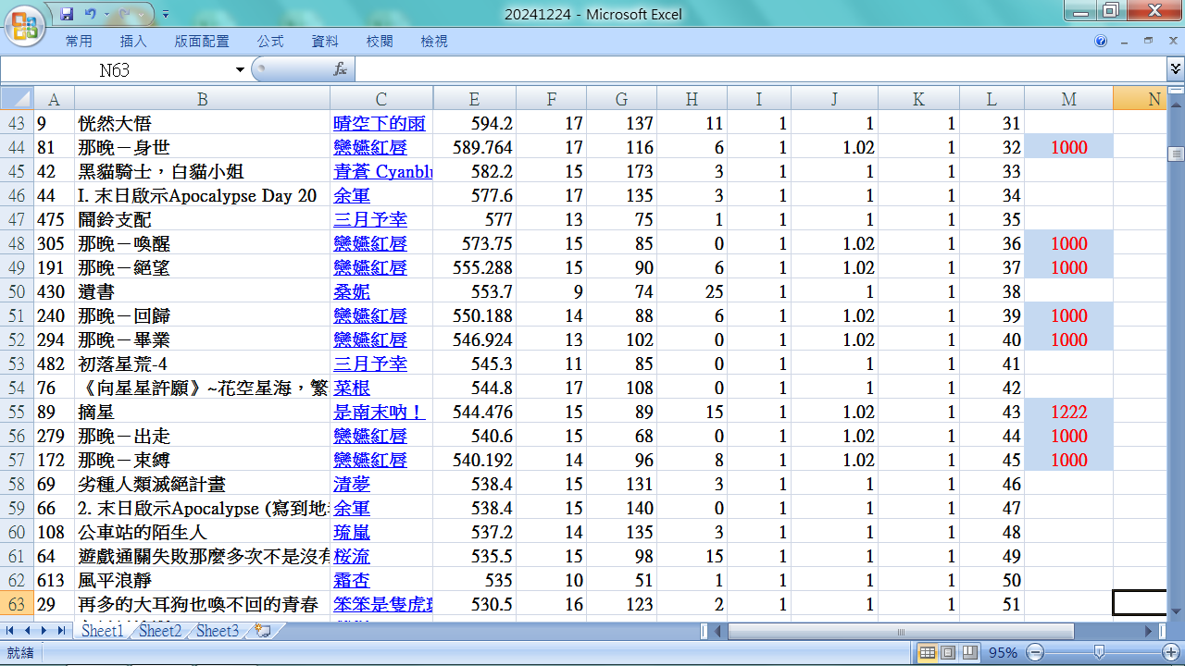Go to first sheet navigation arrow

[x=11, y=631]
